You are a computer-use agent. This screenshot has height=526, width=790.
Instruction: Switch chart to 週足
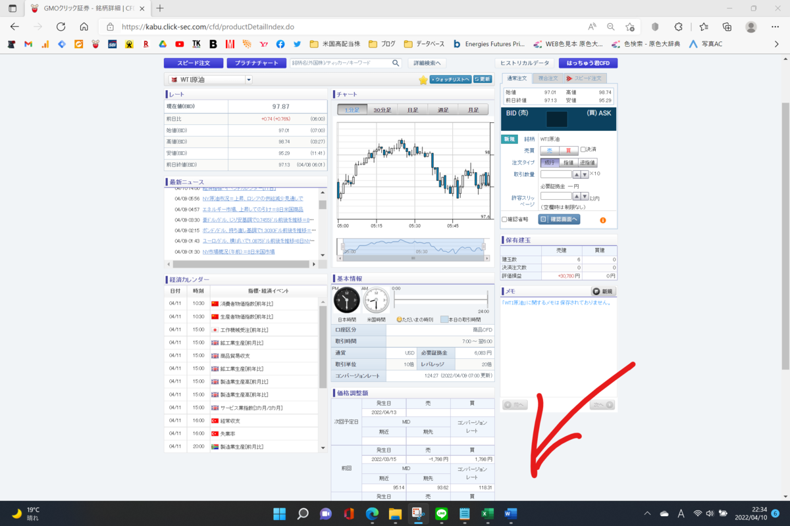(442, 110)
